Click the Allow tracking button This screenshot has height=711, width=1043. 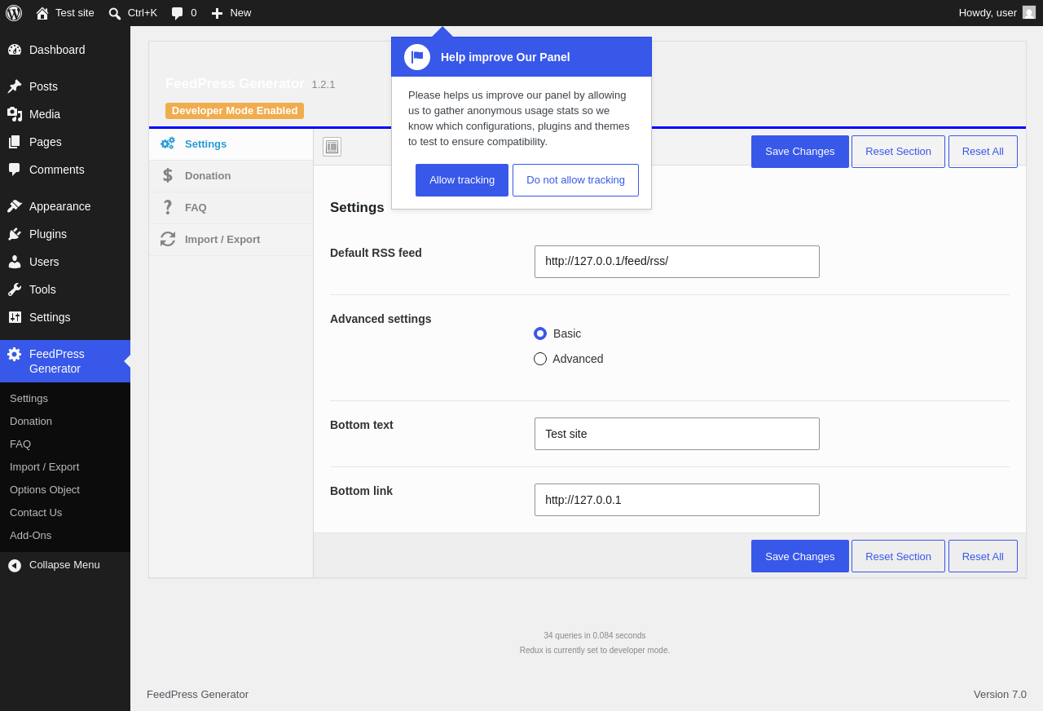point(462,180)
